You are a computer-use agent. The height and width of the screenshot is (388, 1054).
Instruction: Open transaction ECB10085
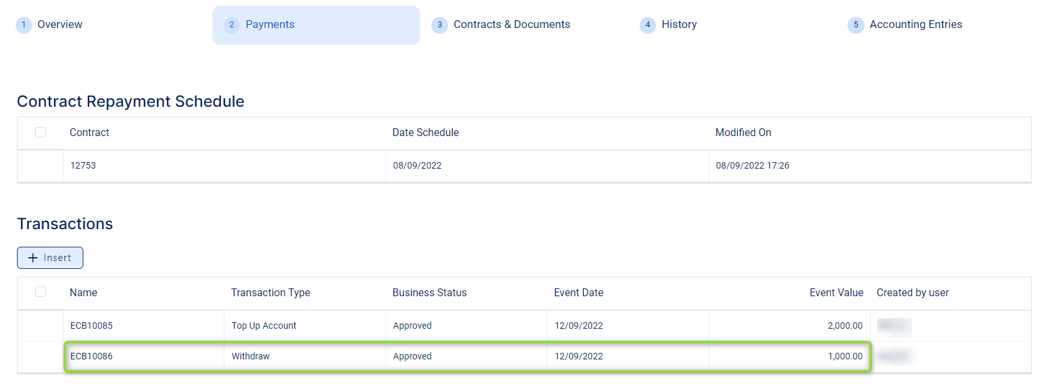coord(91,326)
